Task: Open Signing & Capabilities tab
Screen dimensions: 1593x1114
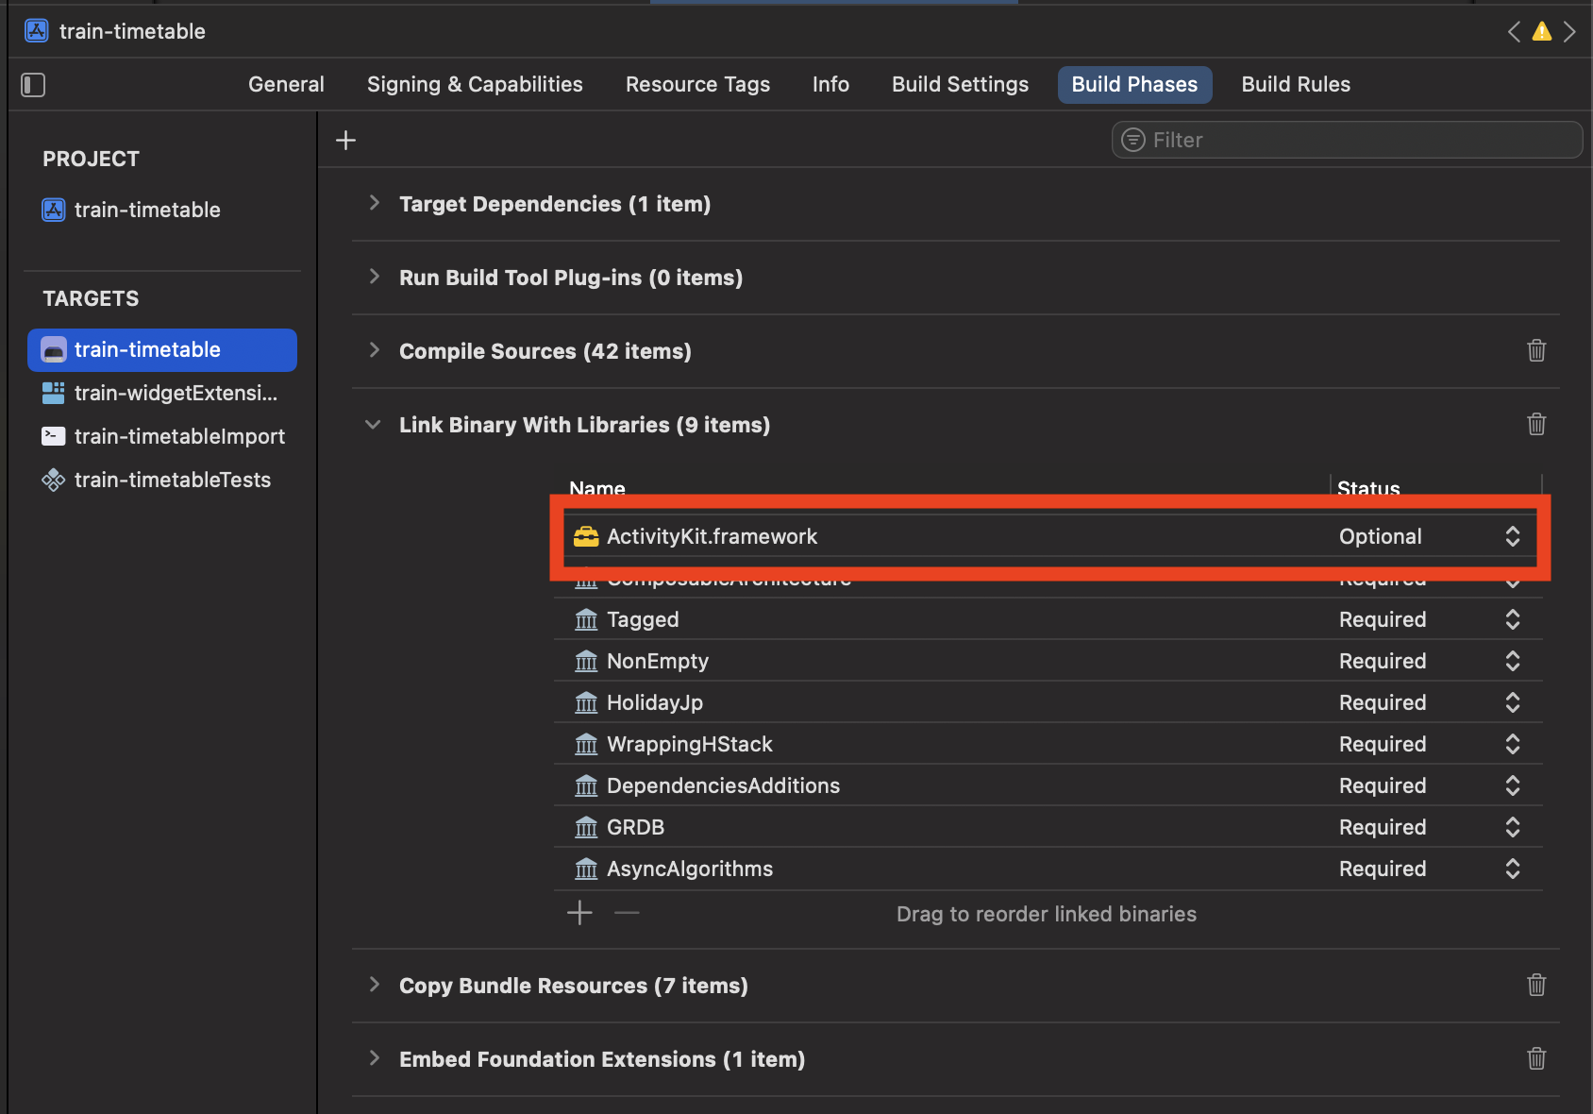Action: 475,84
